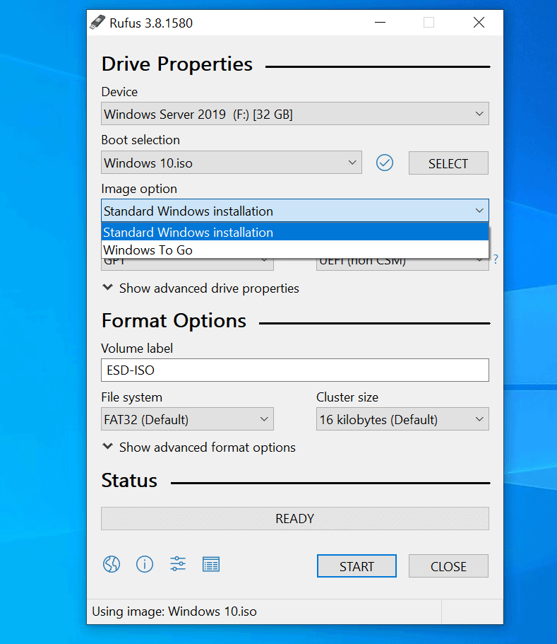Click the target system help question mark
The width and height of the screenshot is (557, 644).
pos(496,259)
